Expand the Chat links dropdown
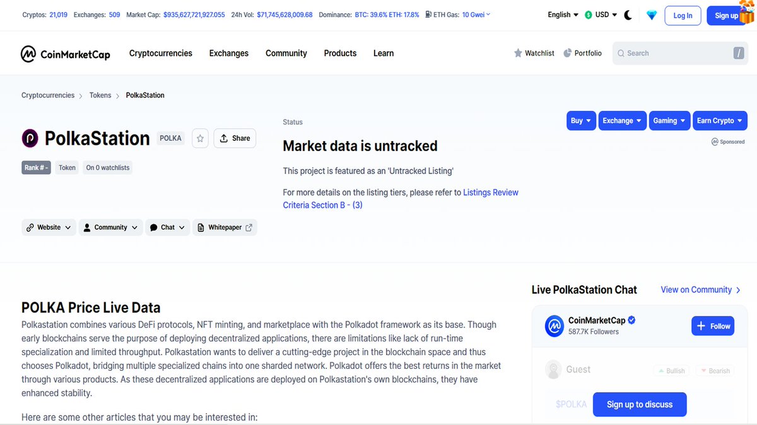The width and height of the screenshot is (757, 425). pyautogui.click(x=167, y=227)
